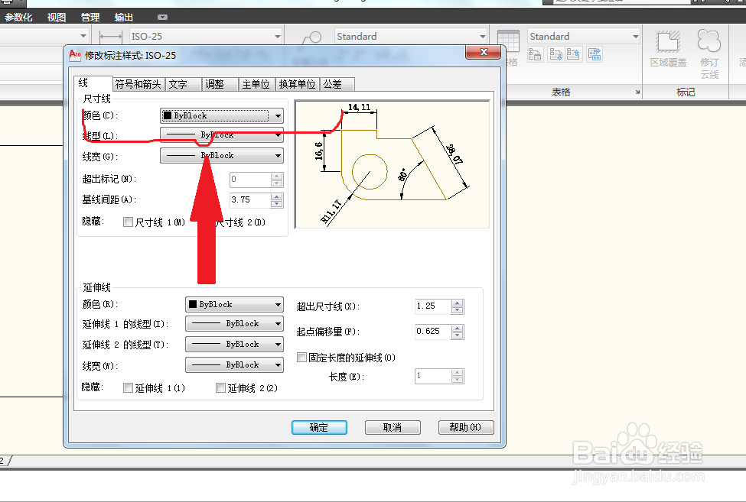Viewport: 746px width, 502px height.
Task: Click the dimension style preview image
Action: coord(392,164)
